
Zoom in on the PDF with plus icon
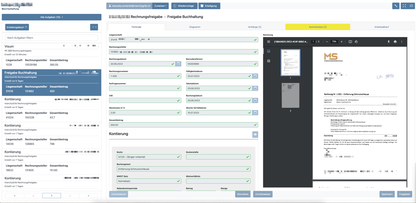click(342, 42)
